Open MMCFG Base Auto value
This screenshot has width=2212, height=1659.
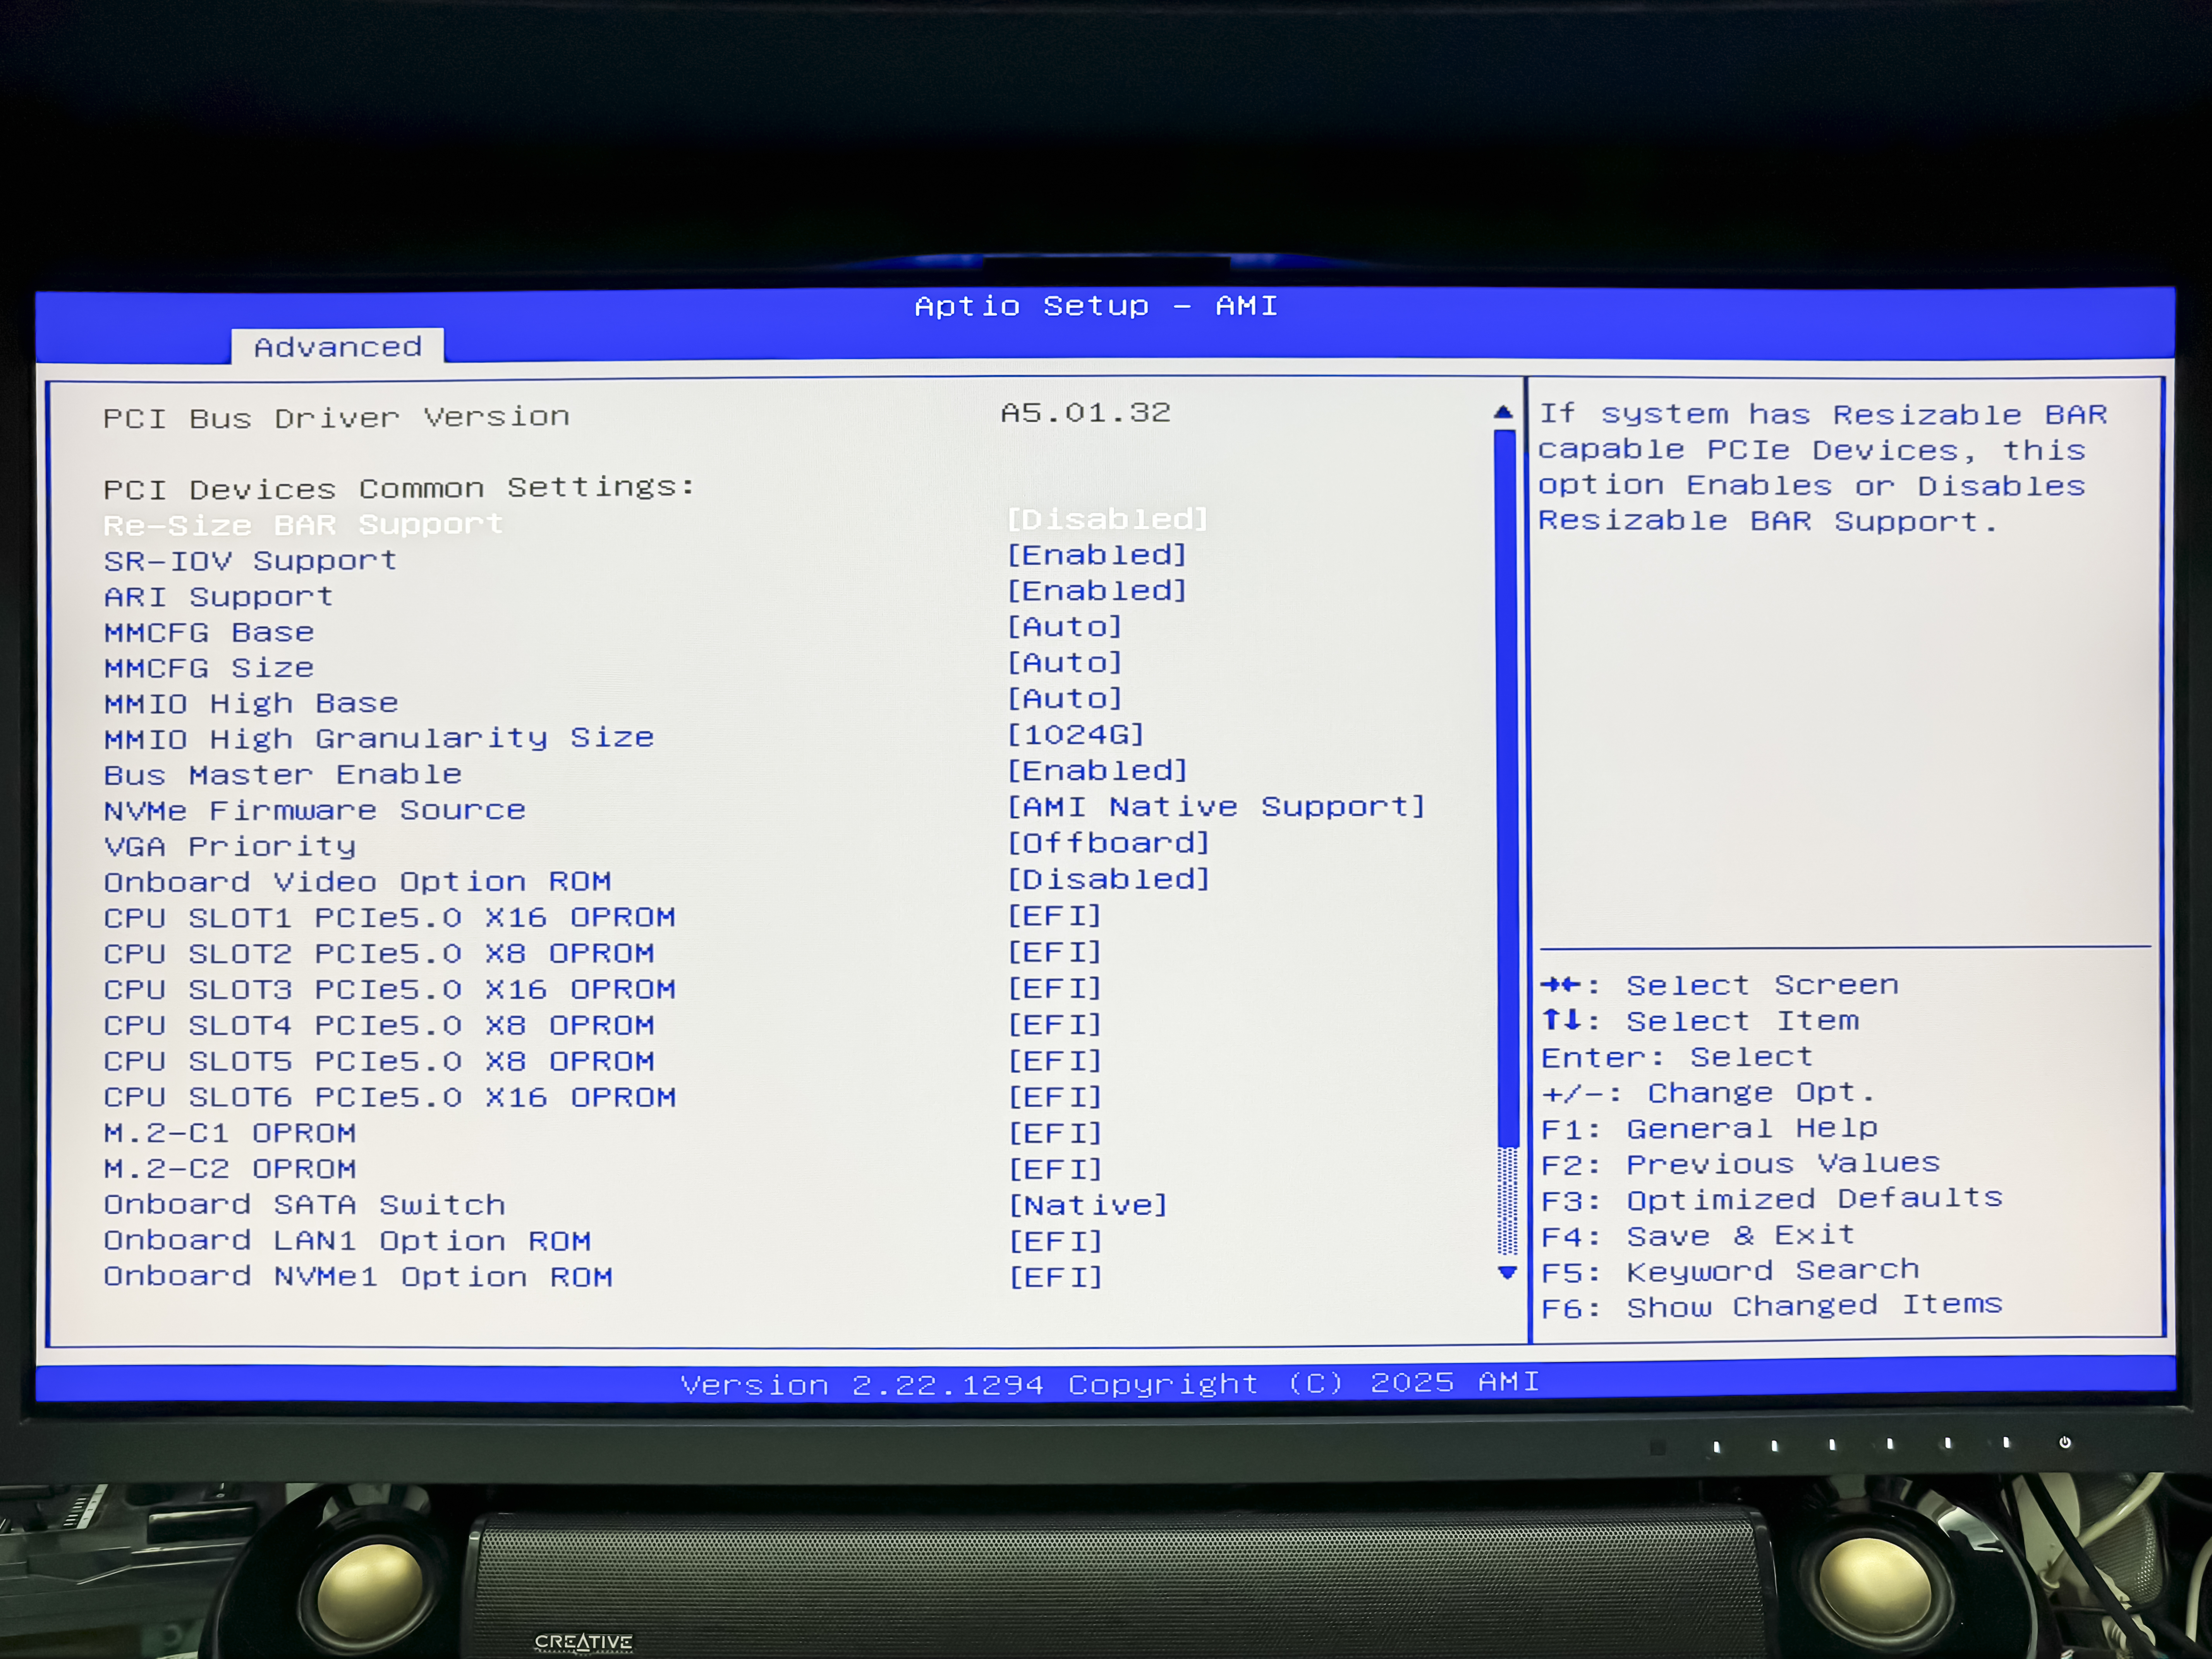tap(1064, 627)
